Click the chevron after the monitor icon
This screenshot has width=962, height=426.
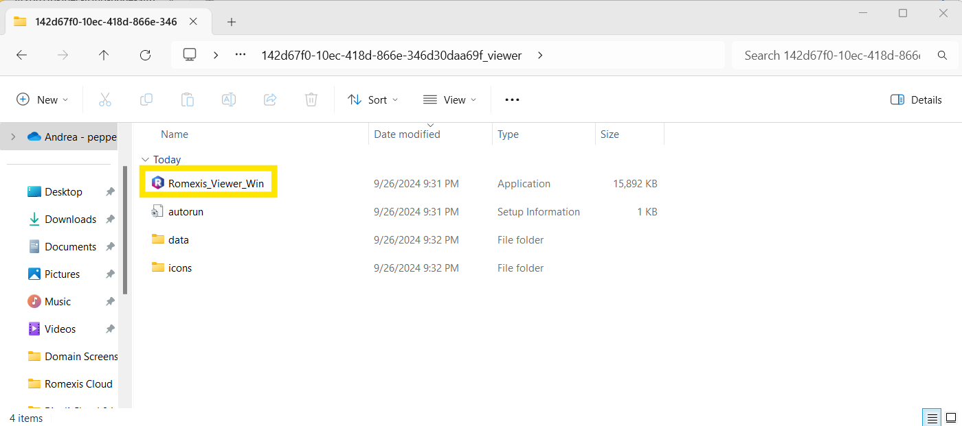216,55
